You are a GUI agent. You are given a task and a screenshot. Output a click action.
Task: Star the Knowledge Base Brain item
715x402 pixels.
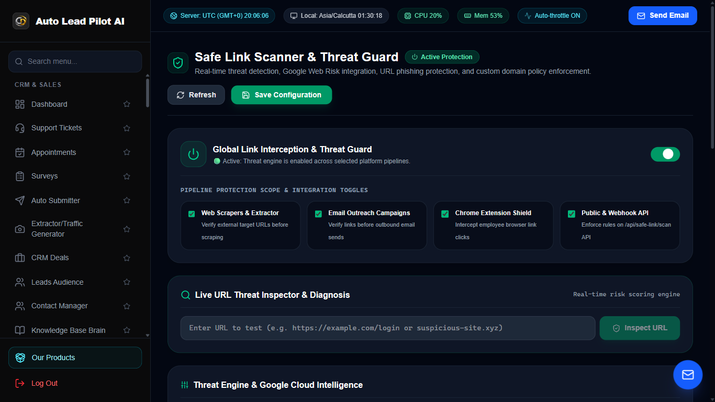(x=127, y=330)
